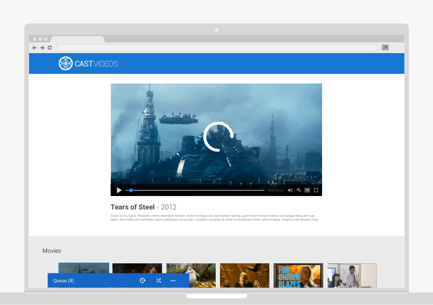Go back with the browser back arrow

pos(35,48)
